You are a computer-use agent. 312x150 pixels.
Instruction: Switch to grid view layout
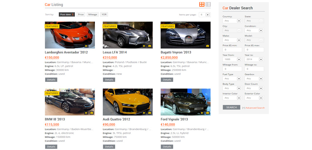(x=202, y=4)
